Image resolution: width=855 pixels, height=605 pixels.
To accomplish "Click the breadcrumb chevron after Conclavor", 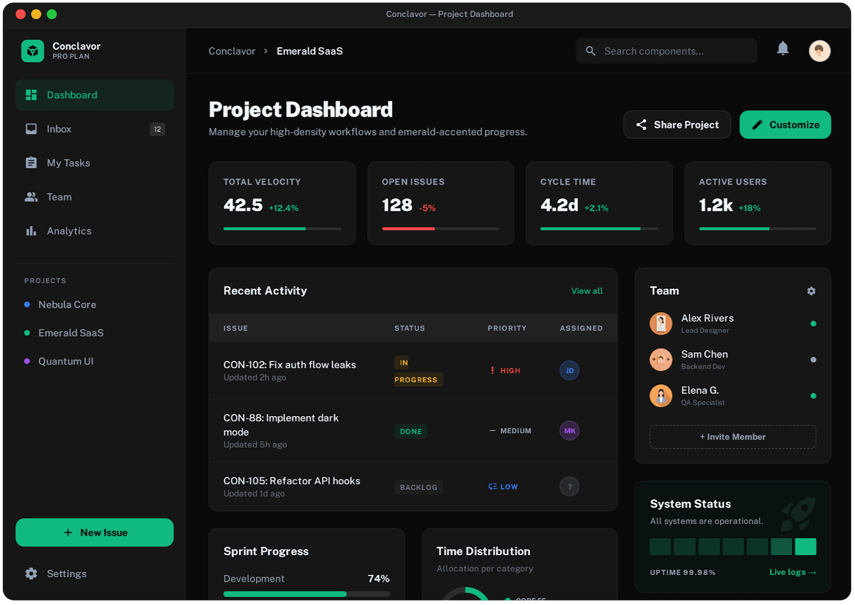I will 265,50.
